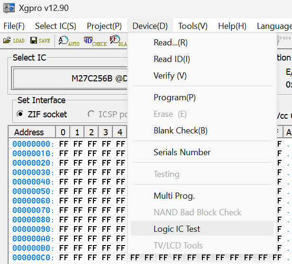This screenshot has width=292, height=264.
Task: Select the ICSP port radio button
Action: click(x=91, y=114)
